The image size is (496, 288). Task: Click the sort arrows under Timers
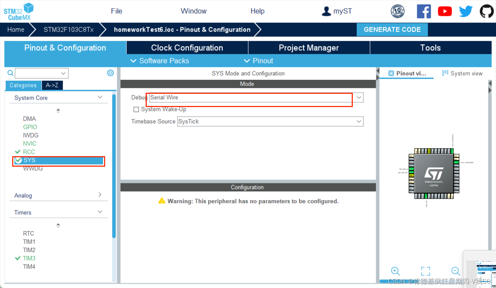(58, 225)
